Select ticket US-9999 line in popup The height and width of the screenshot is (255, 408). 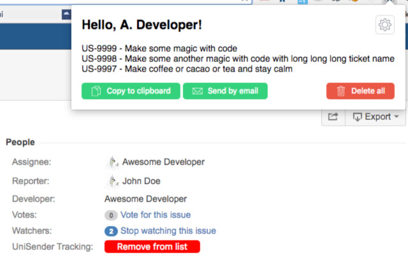point(159,48)
